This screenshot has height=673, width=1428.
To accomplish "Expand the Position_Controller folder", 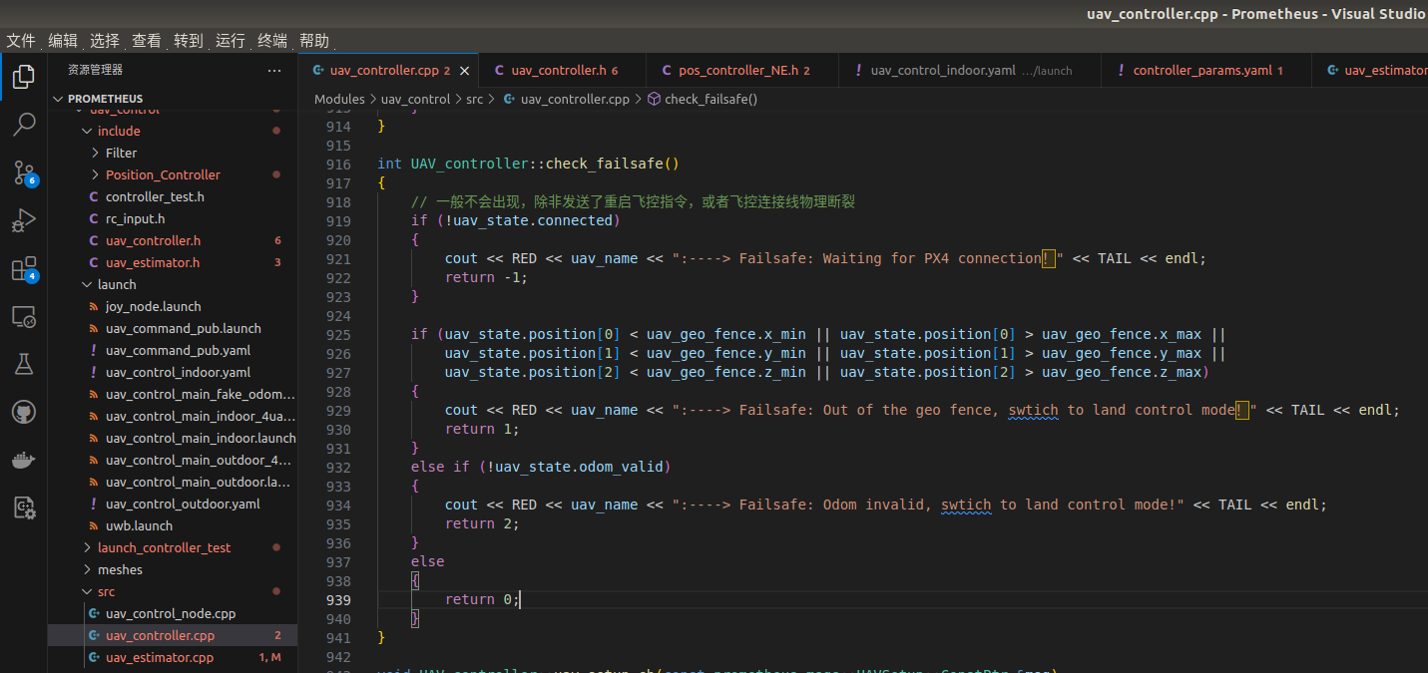I will [x=173, y=174].
